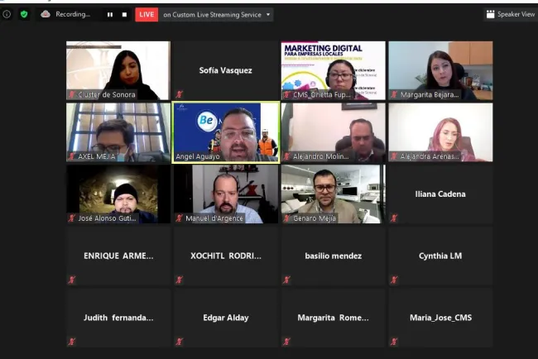Select the XOCHITL RODRI... participant tile
Screen dimensions: 538x359
coord(225,256)
